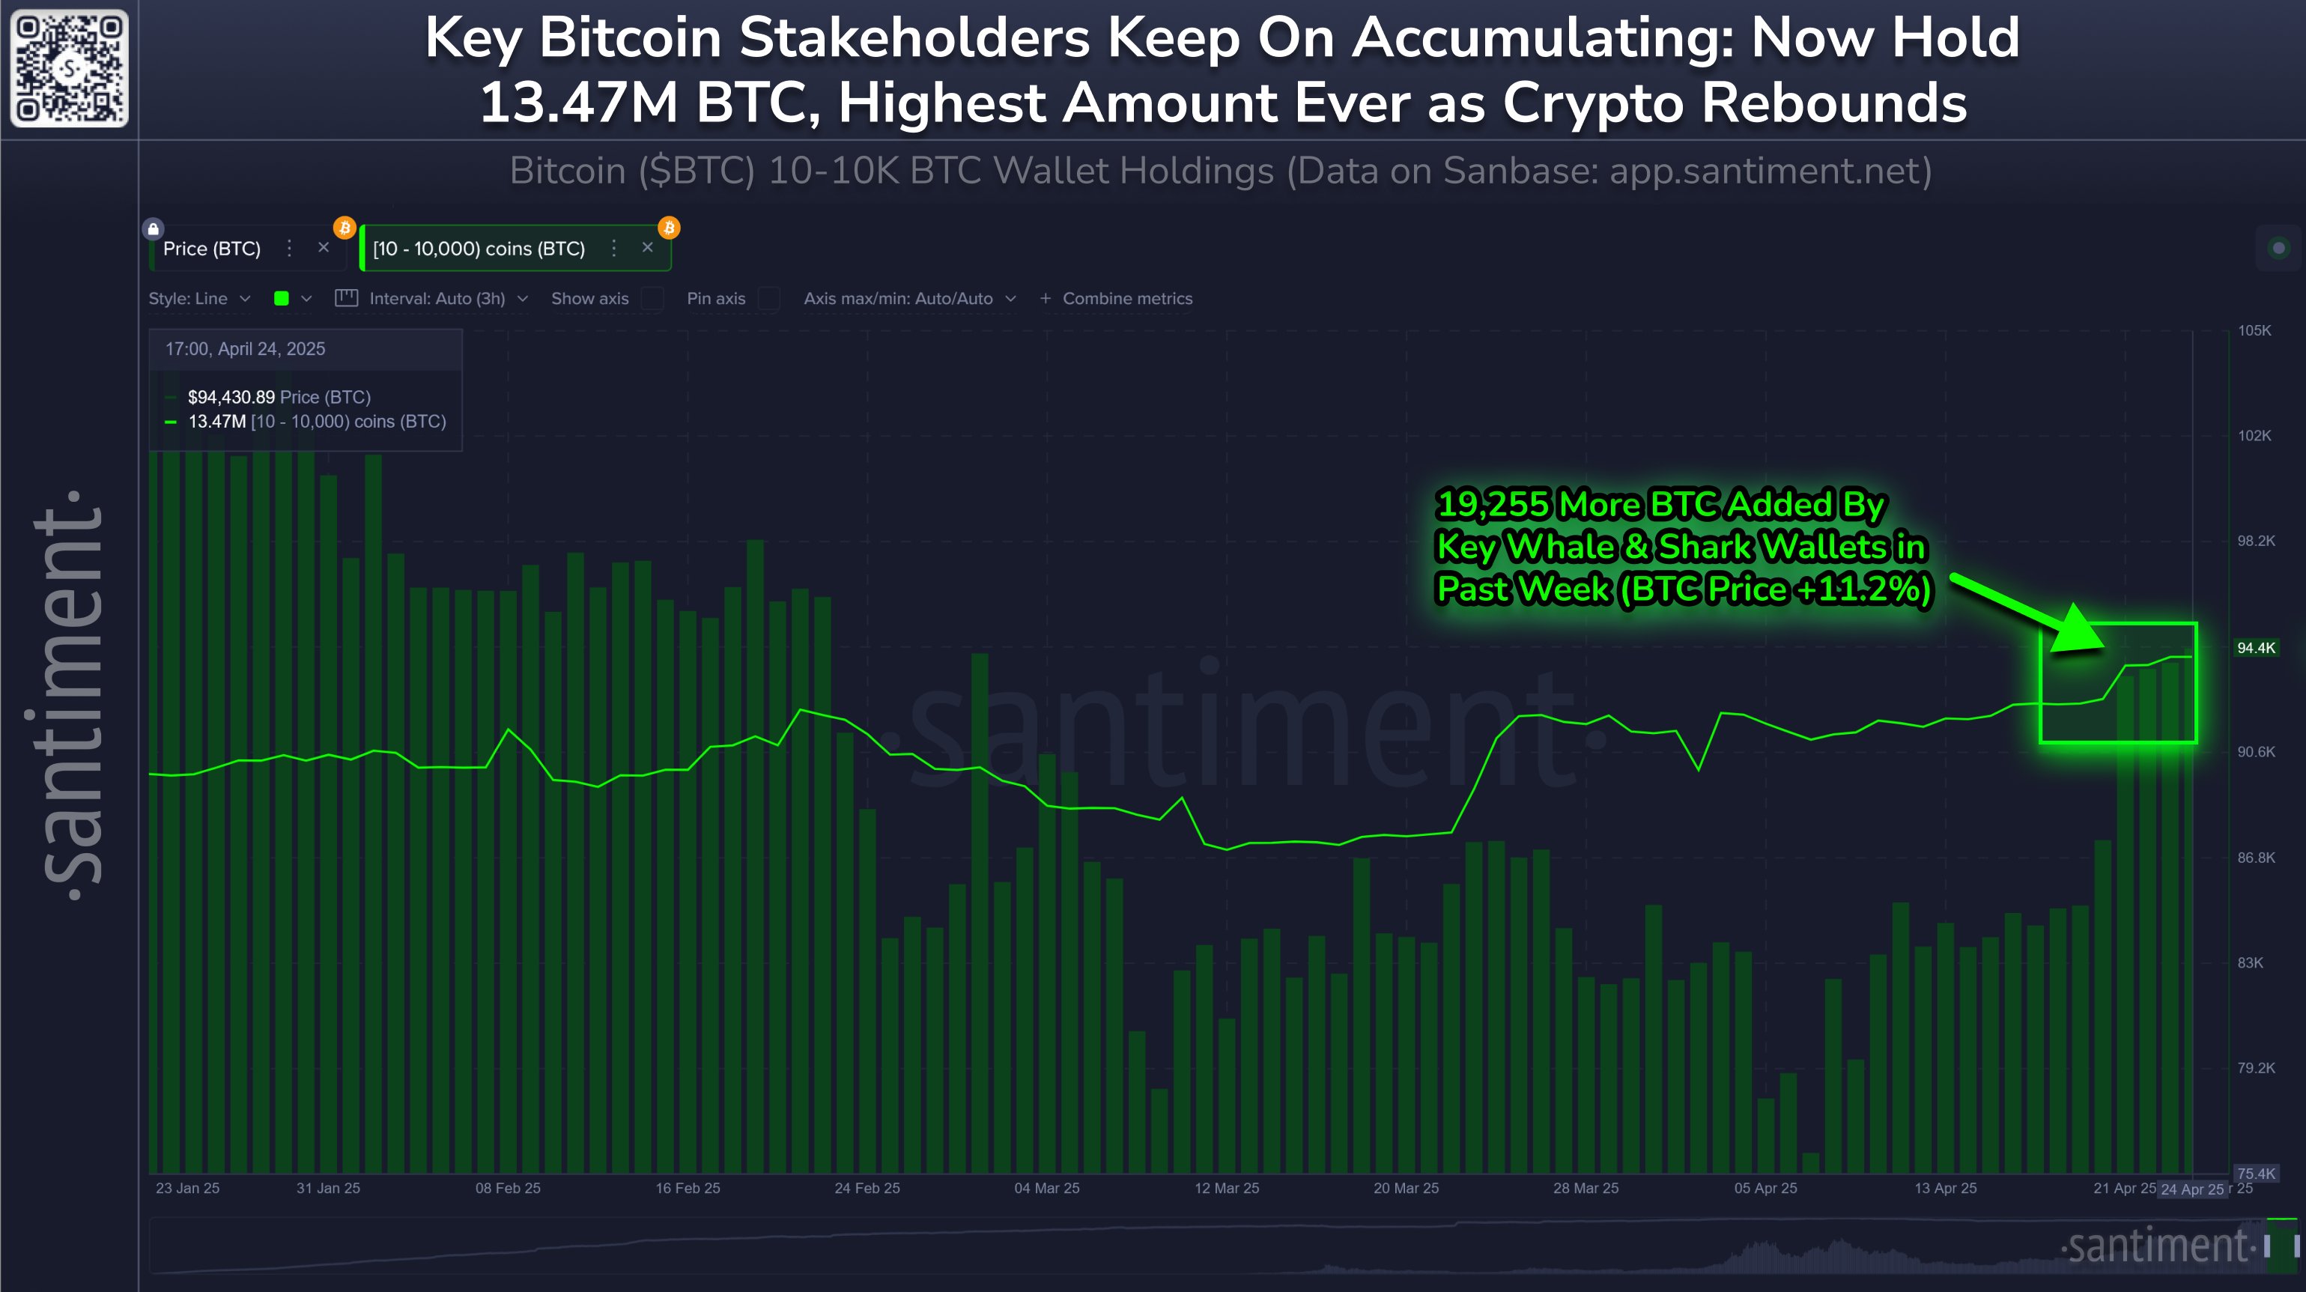Viewport: 2306px width, 1292px height.
Task: Open the Style: Line dropdown
Action: pyautogui.click(x=198, y=299)
